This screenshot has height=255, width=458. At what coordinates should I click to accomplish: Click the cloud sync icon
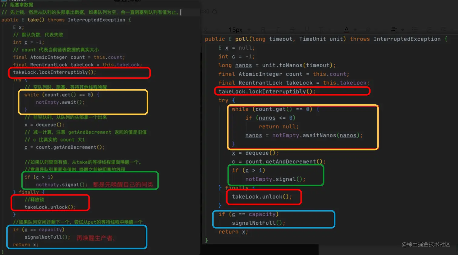coord(214,12)
